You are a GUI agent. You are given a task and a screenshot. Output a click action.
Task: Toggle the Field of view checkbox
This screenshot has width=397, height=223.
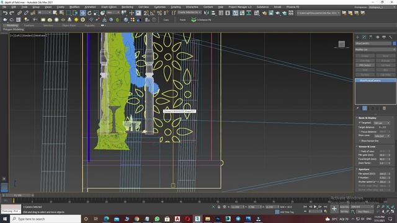[360, 151]
